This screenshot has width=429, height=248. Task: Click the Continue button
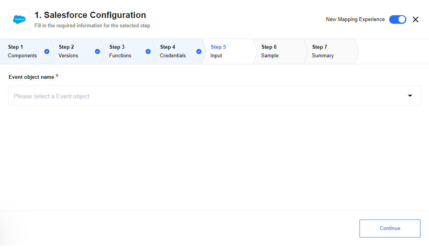390,229
